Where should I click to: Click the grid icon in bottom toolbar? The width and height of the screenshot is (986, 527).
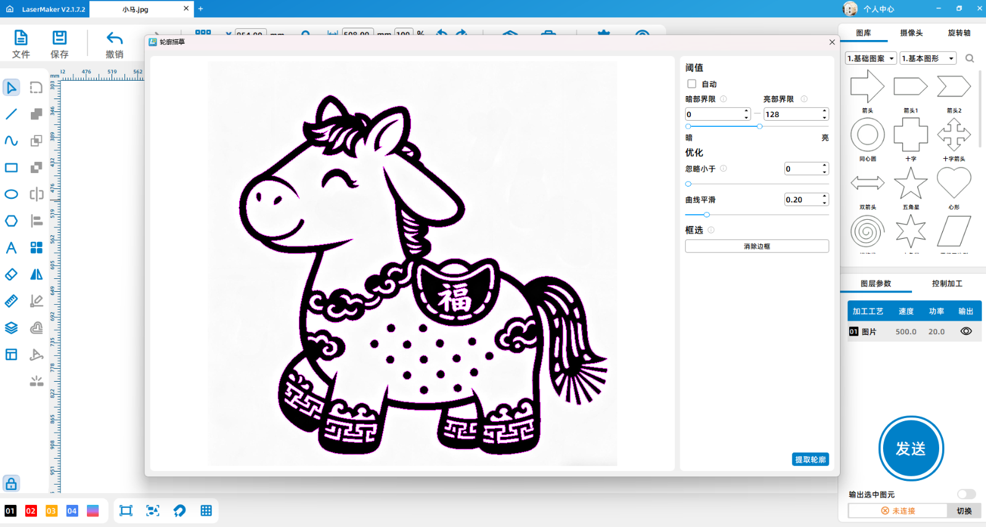[x=206, y=510]
